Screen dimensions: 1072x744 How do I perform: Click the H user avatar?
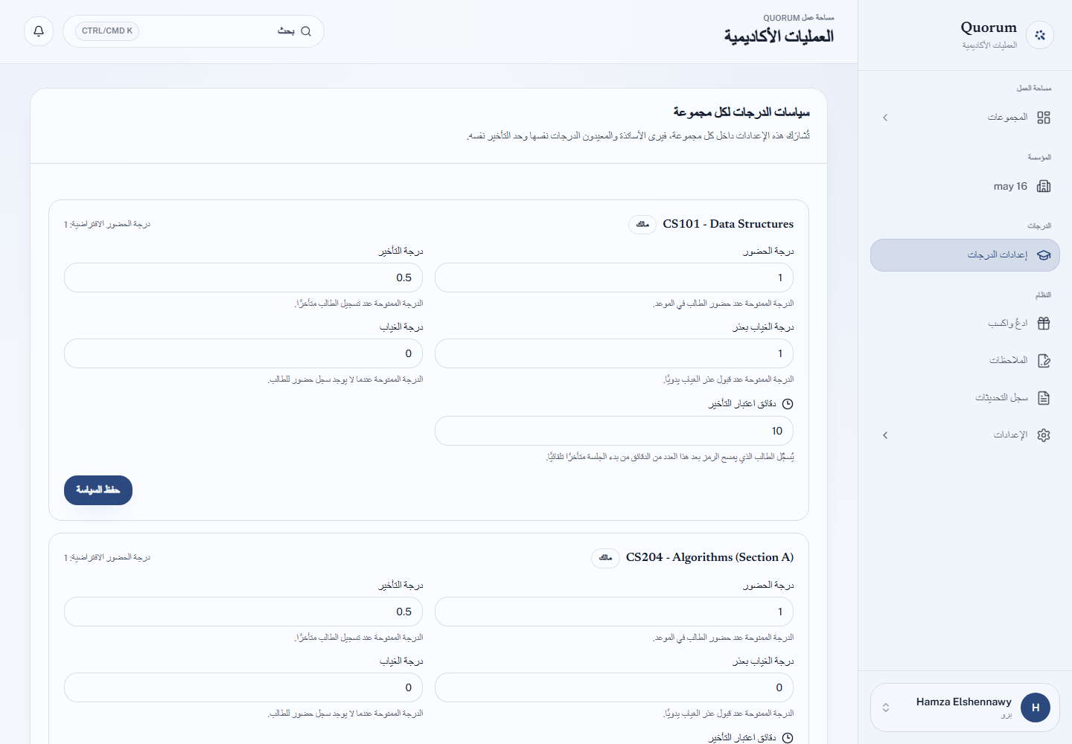[x=1036, y=708]
